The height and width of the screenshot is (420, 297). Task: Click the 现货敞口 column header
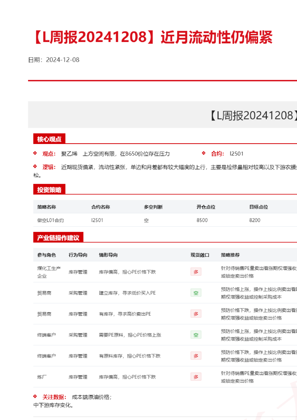(x=200, y=255)
